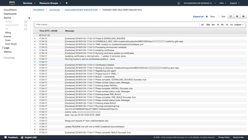248x140 pixels.
Task: Go to CloudWatch in the sidebar
Action: 10,10
